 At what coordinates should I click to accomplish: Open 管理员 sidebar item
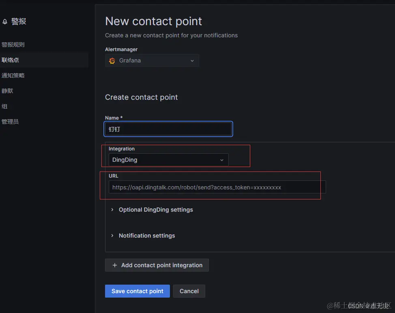tap(10, 122)
